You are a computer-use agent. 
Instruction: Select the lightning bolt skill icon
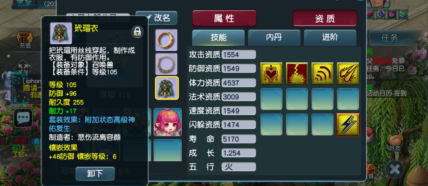[348, 125]
